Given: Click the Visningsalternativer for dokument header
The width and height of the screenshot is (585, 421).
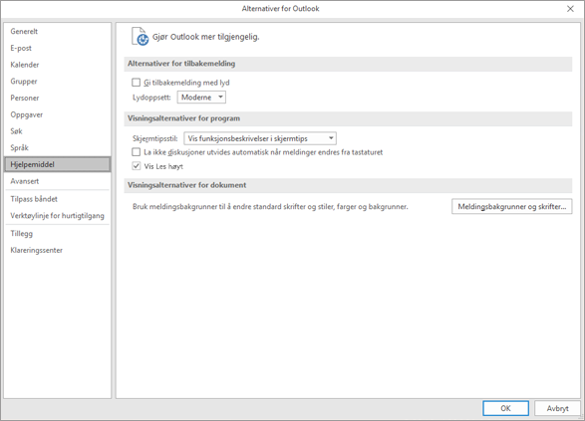Looking at the screenshot, I should pyautogui.click(x=348, y=185).
